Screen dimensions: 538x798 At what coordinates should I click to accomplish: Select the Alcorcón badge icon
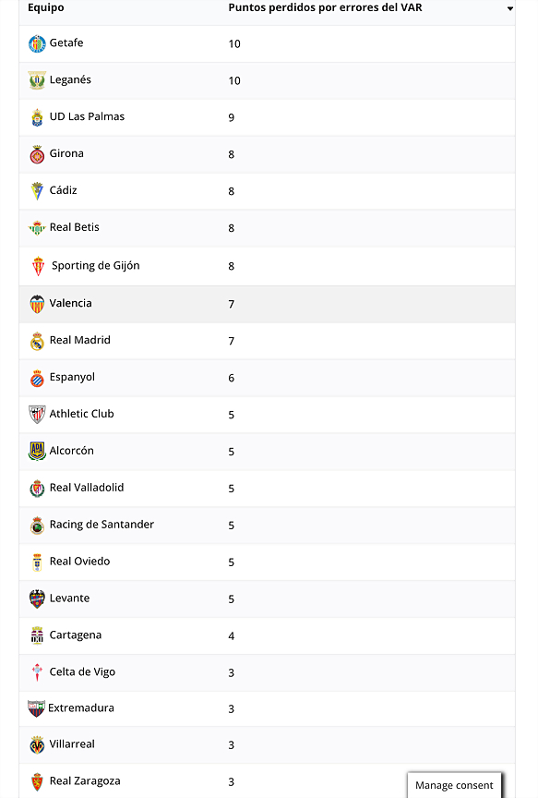(37, 451)
